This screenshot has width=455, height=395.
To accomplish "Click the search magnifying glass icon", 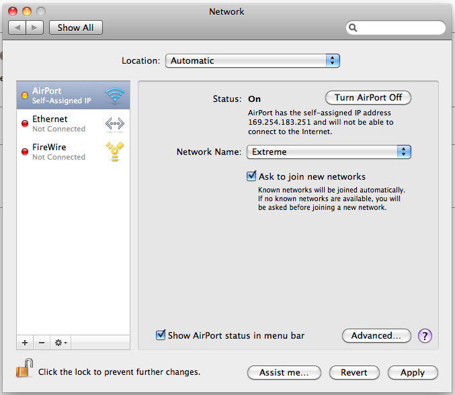I will (353, 27).
